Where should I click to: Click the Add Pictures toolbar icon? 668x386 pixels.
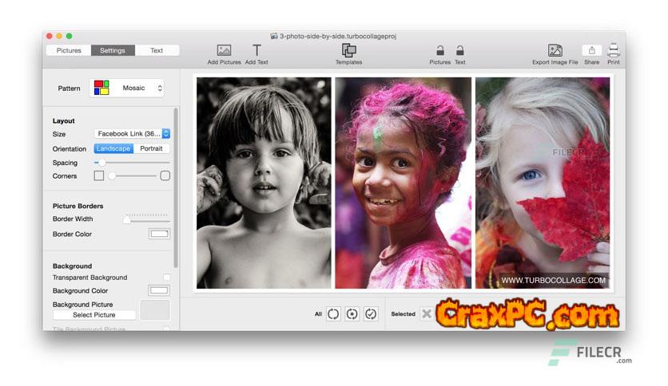click(x=224, y=50)
